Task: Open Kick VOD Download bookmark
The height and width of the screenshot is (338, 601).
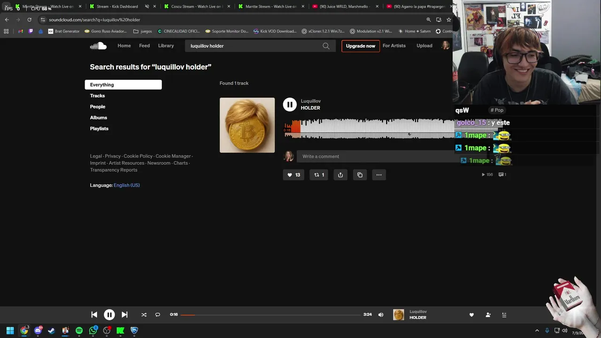Action: 275,31
